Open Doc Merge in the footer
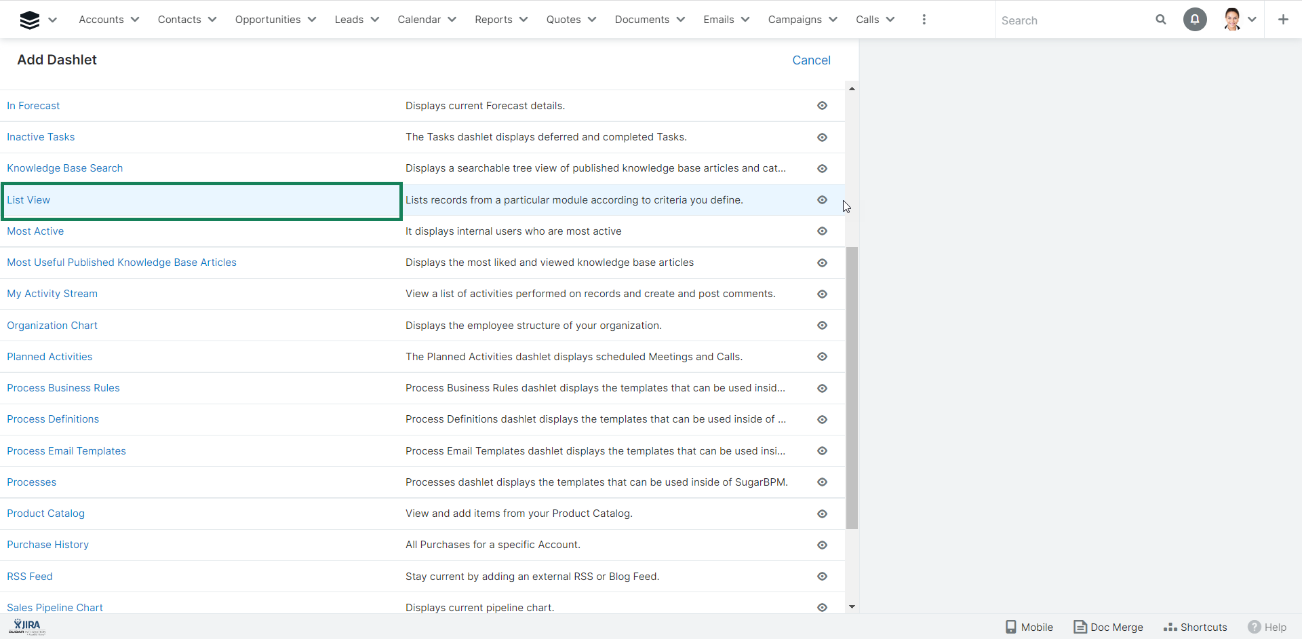The image size is (1302, 639). (1109, 627)
